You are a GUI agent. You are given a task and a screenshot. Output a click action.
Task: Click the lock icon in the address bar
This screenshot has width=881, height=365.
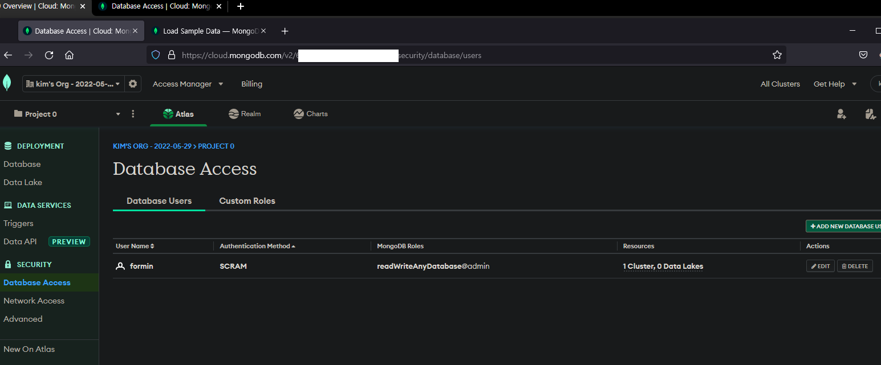click(171, 55)
